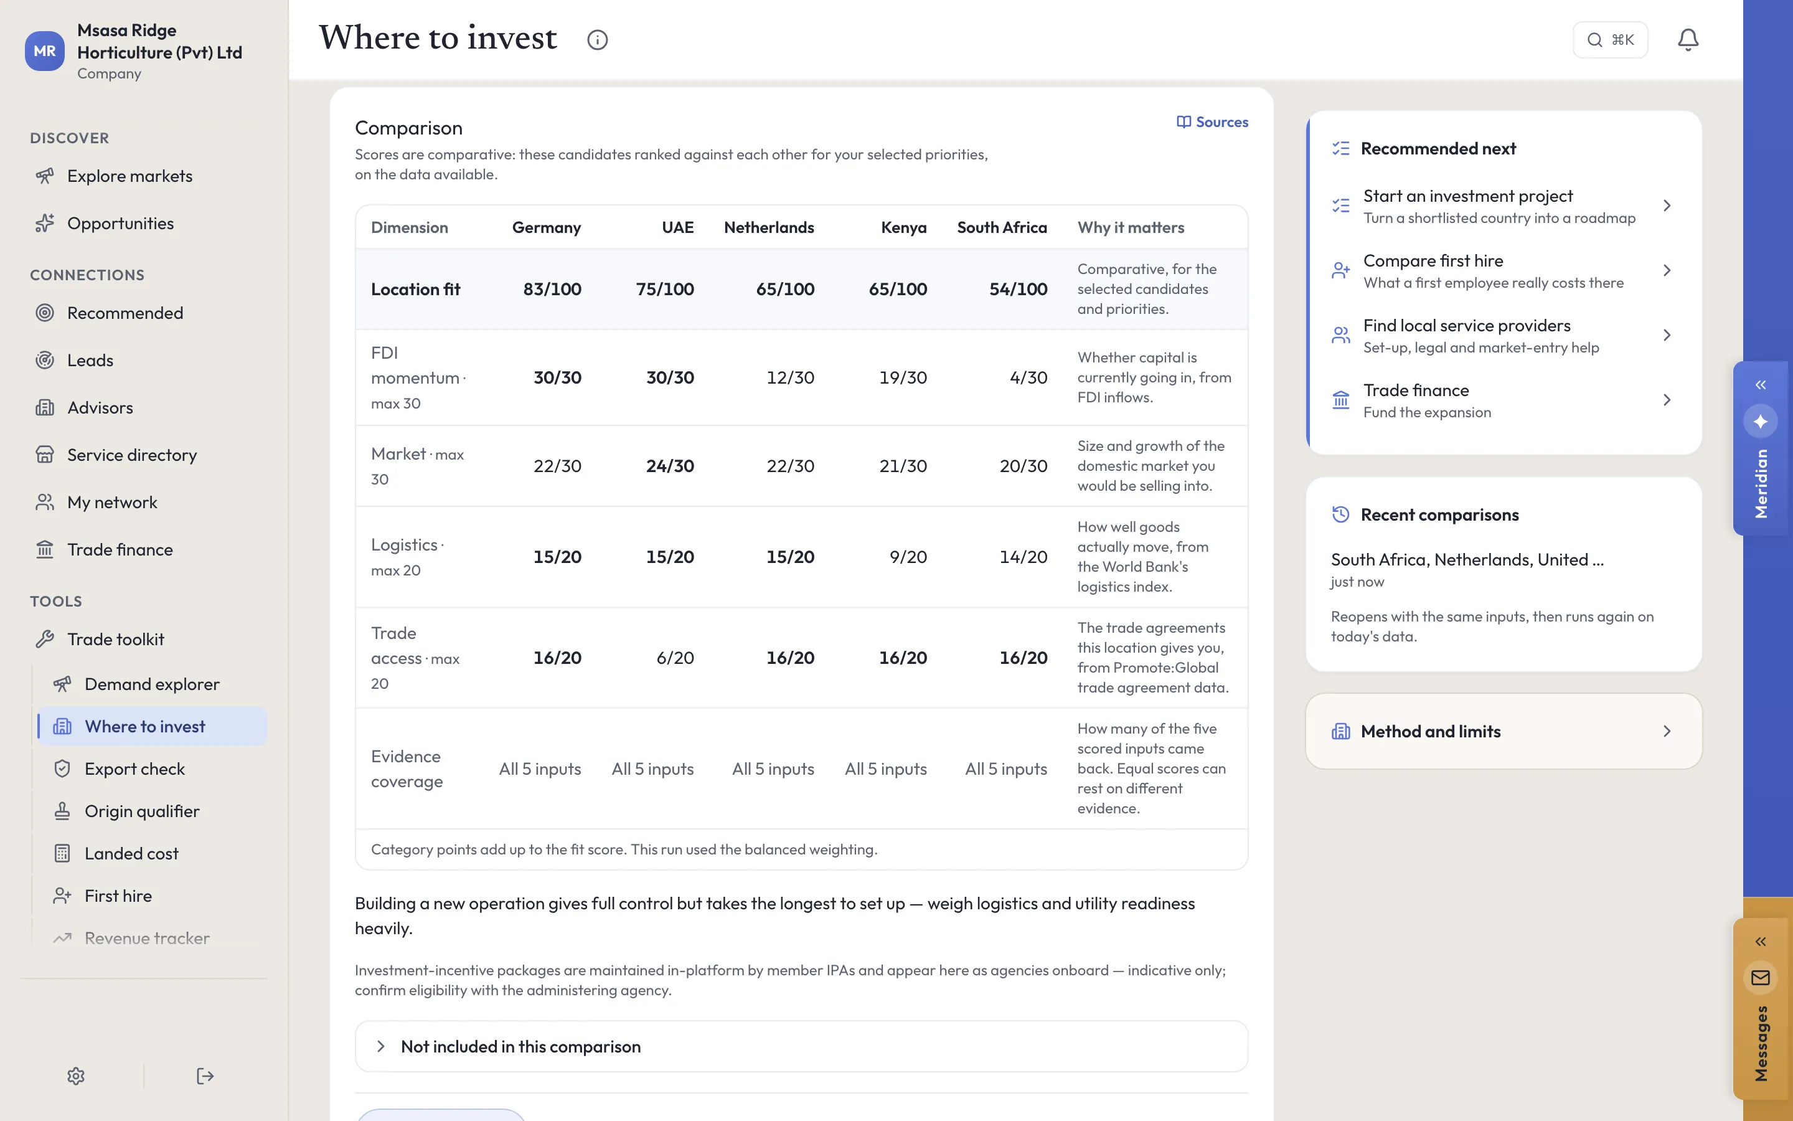Click the Recent comparisons history icon
The height and width of the screenshot is (1121, 1793).
[x=1340, y=514]
